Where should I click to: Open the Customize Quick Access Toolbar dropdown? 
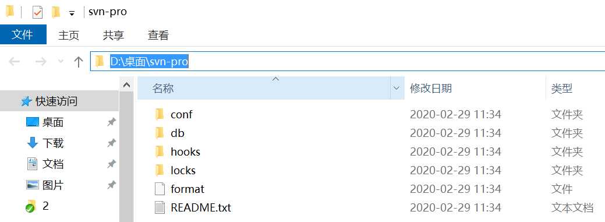72,13
